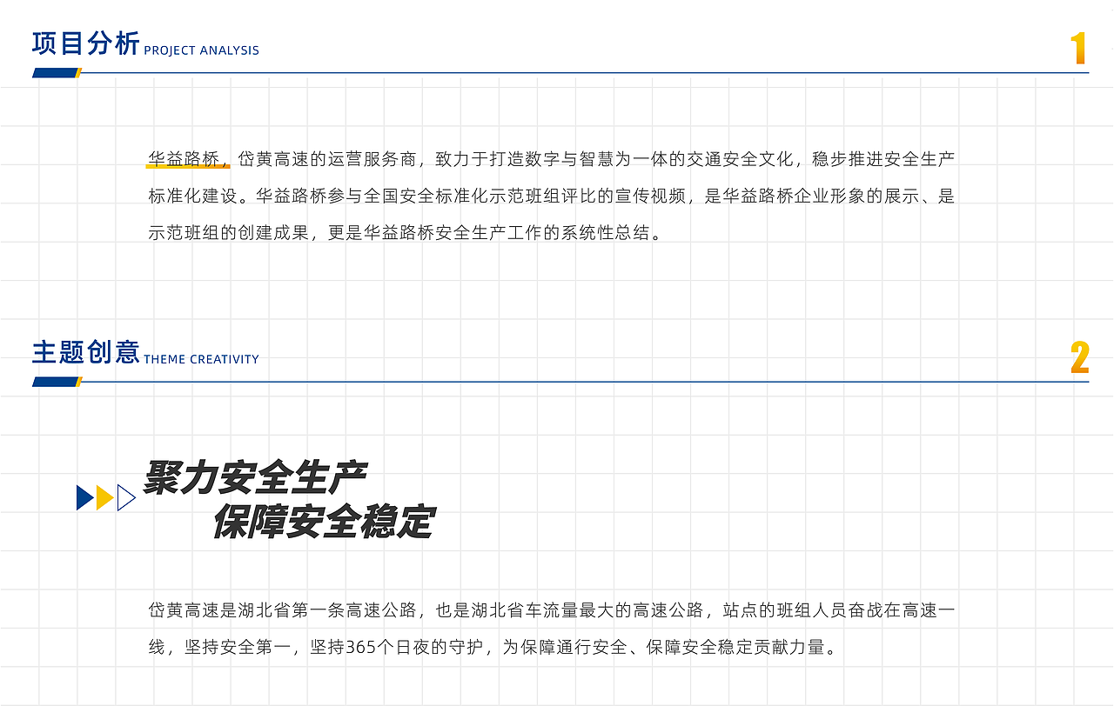Viewport: 1114px width, 706px height.
Task: Expand the triple-arrow group before the headline
Action: click(x=104, y=496)
